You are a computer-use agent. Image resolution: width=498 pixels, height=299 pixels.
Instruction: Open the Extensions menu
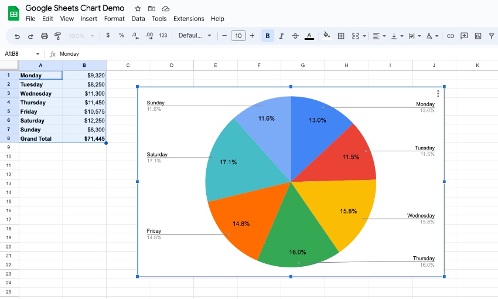pyautogui.click(x=189, y=19)
